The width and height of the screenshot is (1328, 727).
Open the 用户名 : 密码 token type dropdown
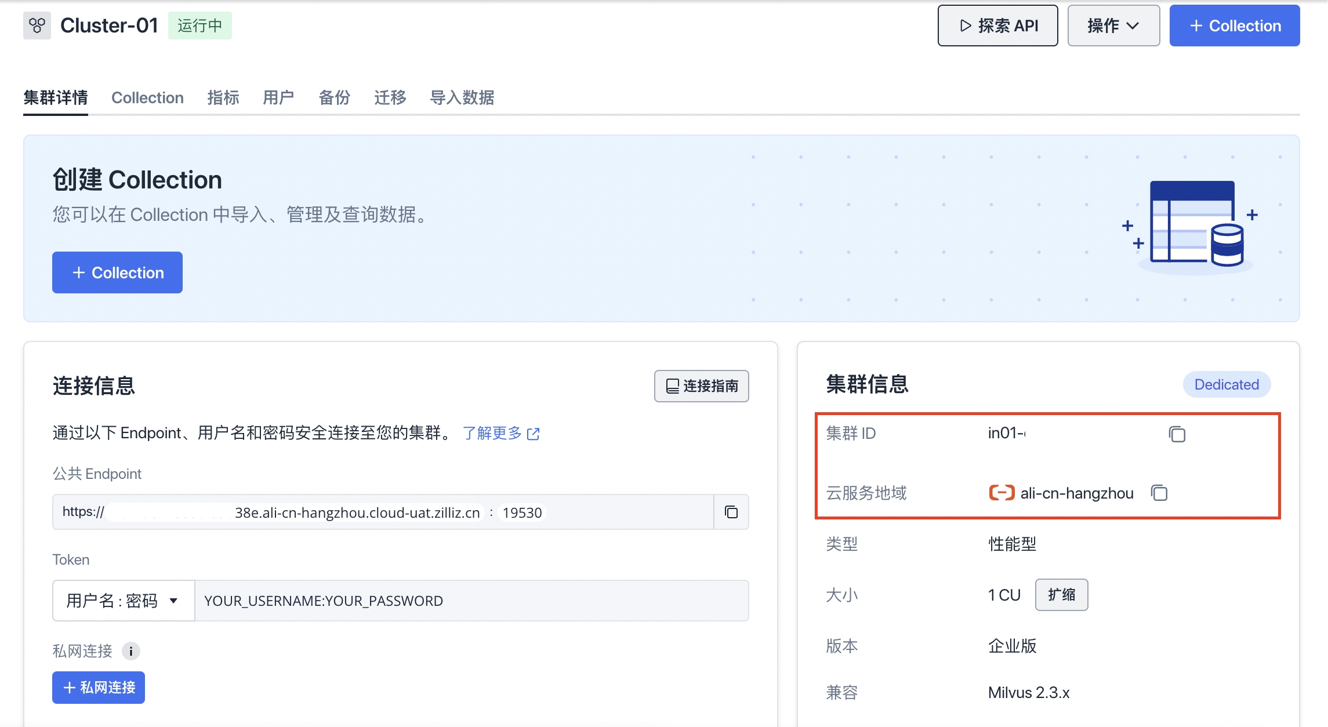(124, 601)
